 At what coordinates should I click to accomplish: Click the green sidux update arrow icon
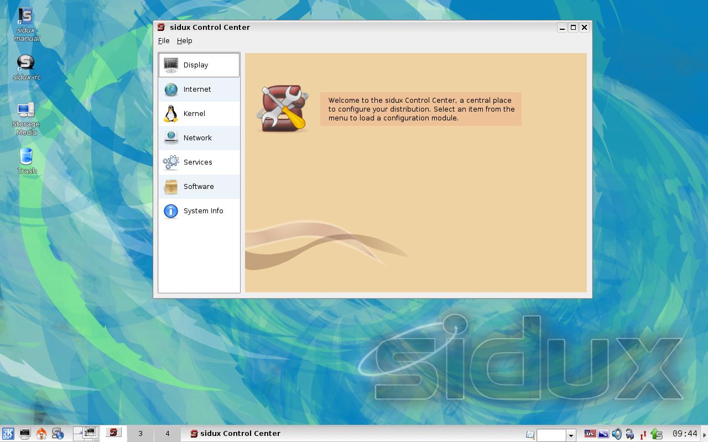pos(657,434)
